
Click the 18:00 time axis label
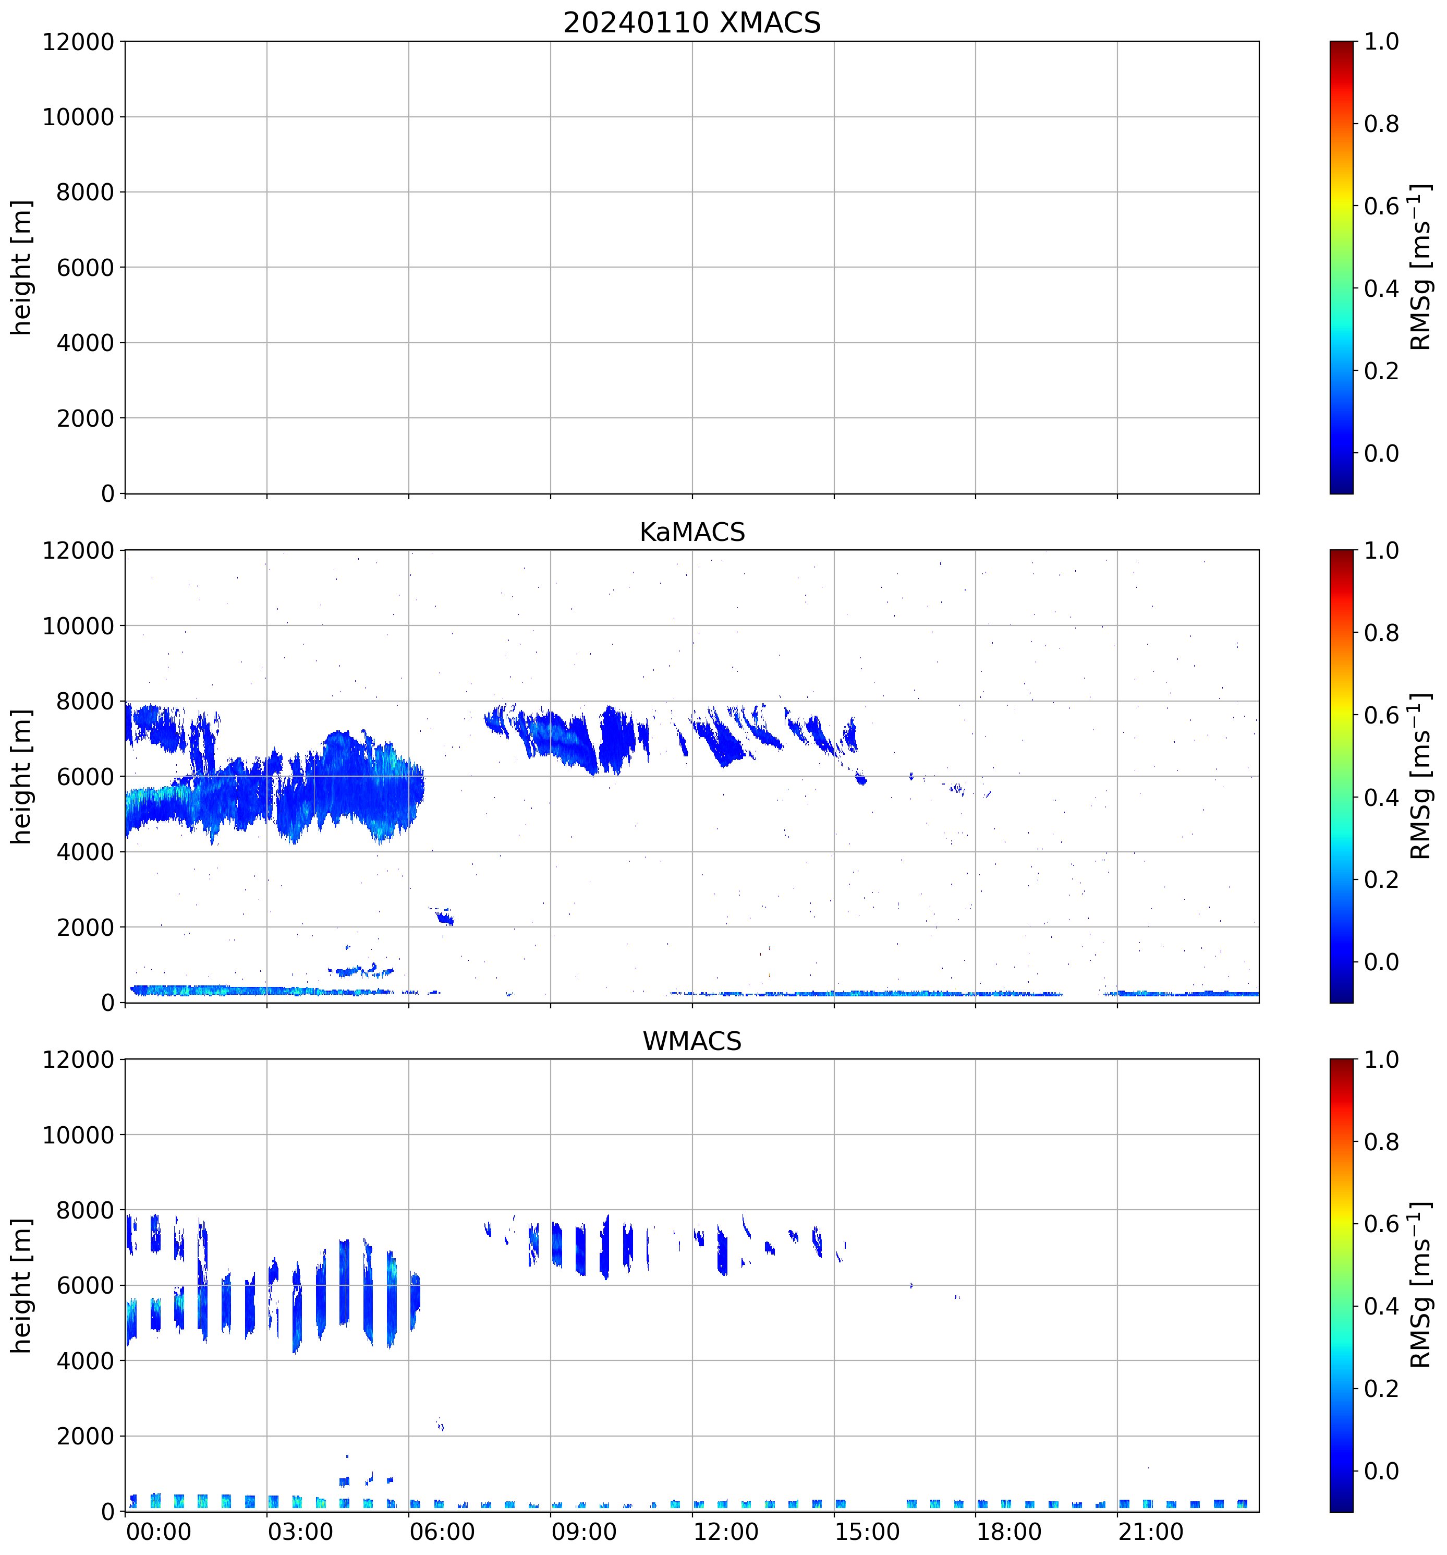click(x=1008, y=1532)
